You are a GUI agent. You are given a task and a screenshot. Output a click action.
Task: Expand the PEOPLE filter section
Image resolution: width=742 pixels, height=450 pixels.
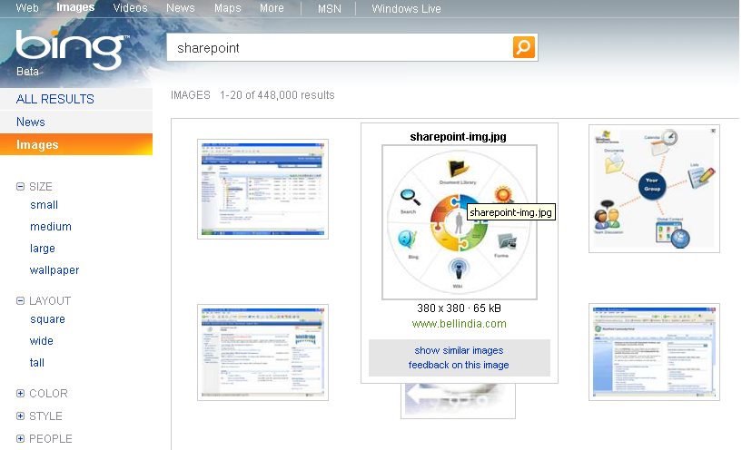coord(20,438)
